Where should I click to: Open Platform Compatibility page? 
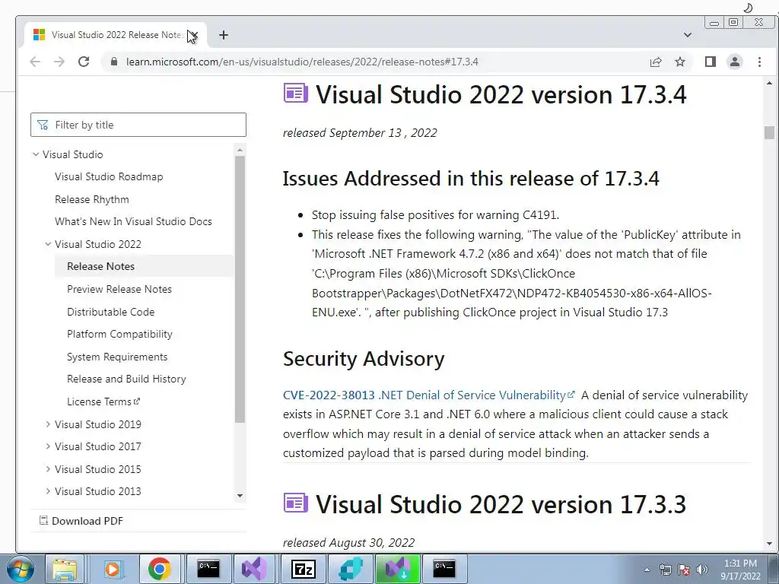click(x=119, y=335)
